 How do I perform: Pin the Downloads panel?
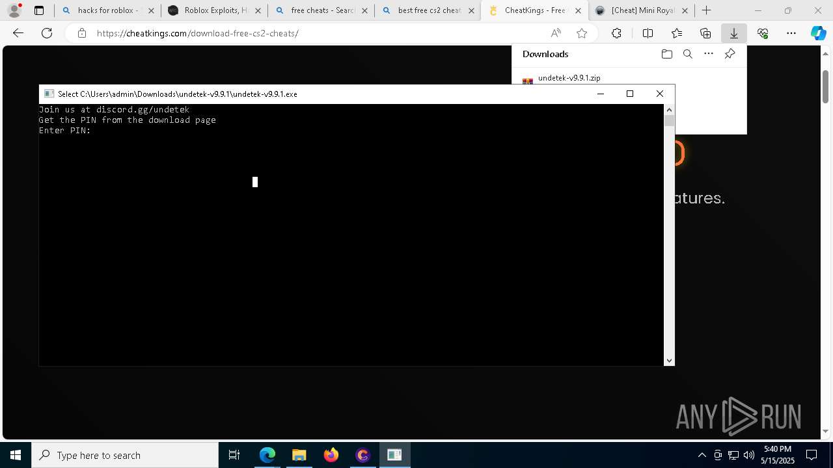click(730, 54)
